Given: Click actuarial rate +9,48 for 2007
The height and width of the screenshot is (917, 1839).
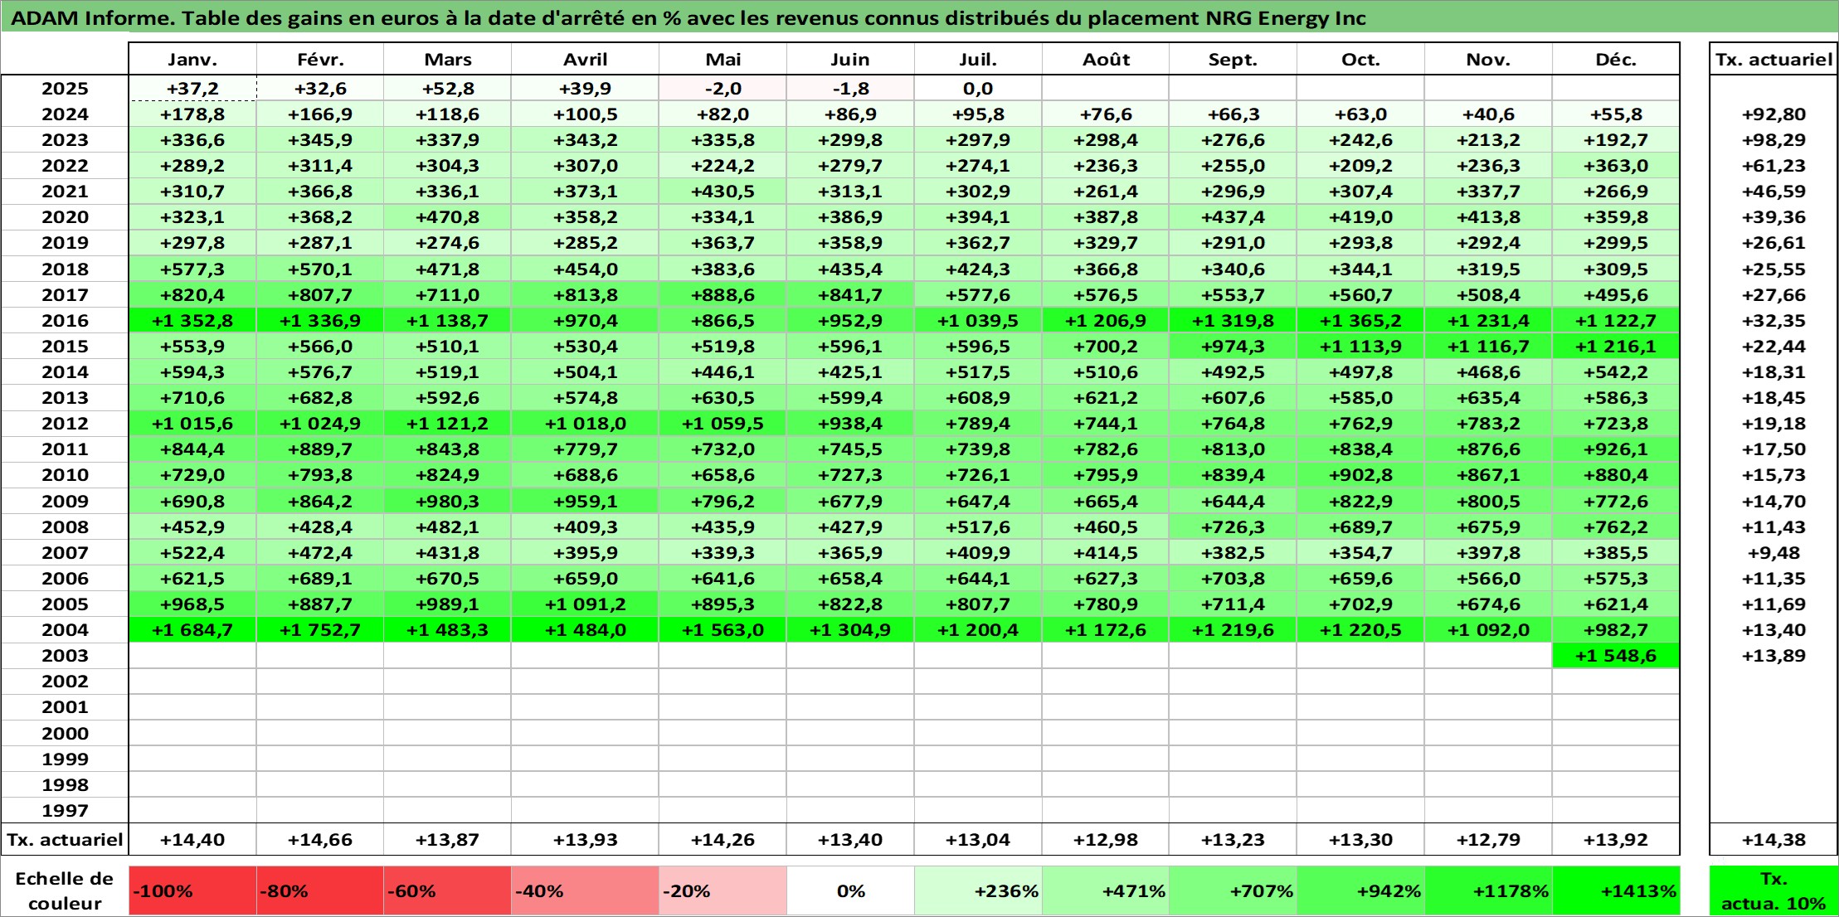Looking at the screenshot, I should (1773, 553).
